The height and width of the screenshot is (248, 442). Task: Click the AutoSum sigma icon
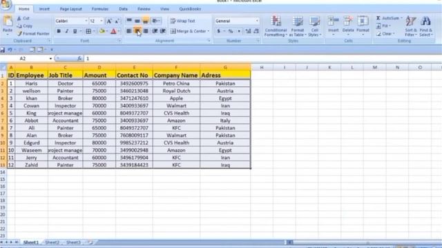378,19
